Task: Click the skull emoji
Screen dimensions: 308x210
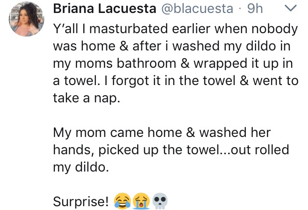Action: pyautogui.click(x=160, y=201)
